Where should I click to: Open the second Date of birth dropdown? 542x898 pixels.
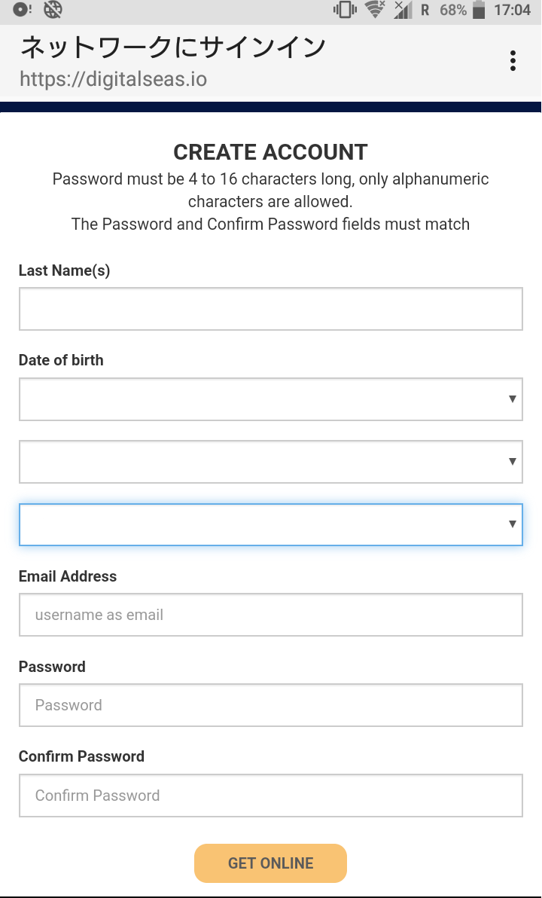271,462
